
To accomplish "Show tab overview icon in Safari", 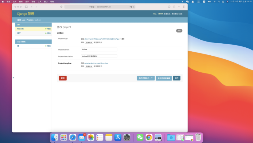I will pos(184,7).
